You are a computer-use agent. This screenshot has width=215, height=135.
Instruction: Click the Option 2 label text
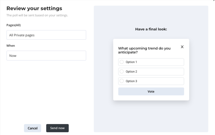(131, 71)
